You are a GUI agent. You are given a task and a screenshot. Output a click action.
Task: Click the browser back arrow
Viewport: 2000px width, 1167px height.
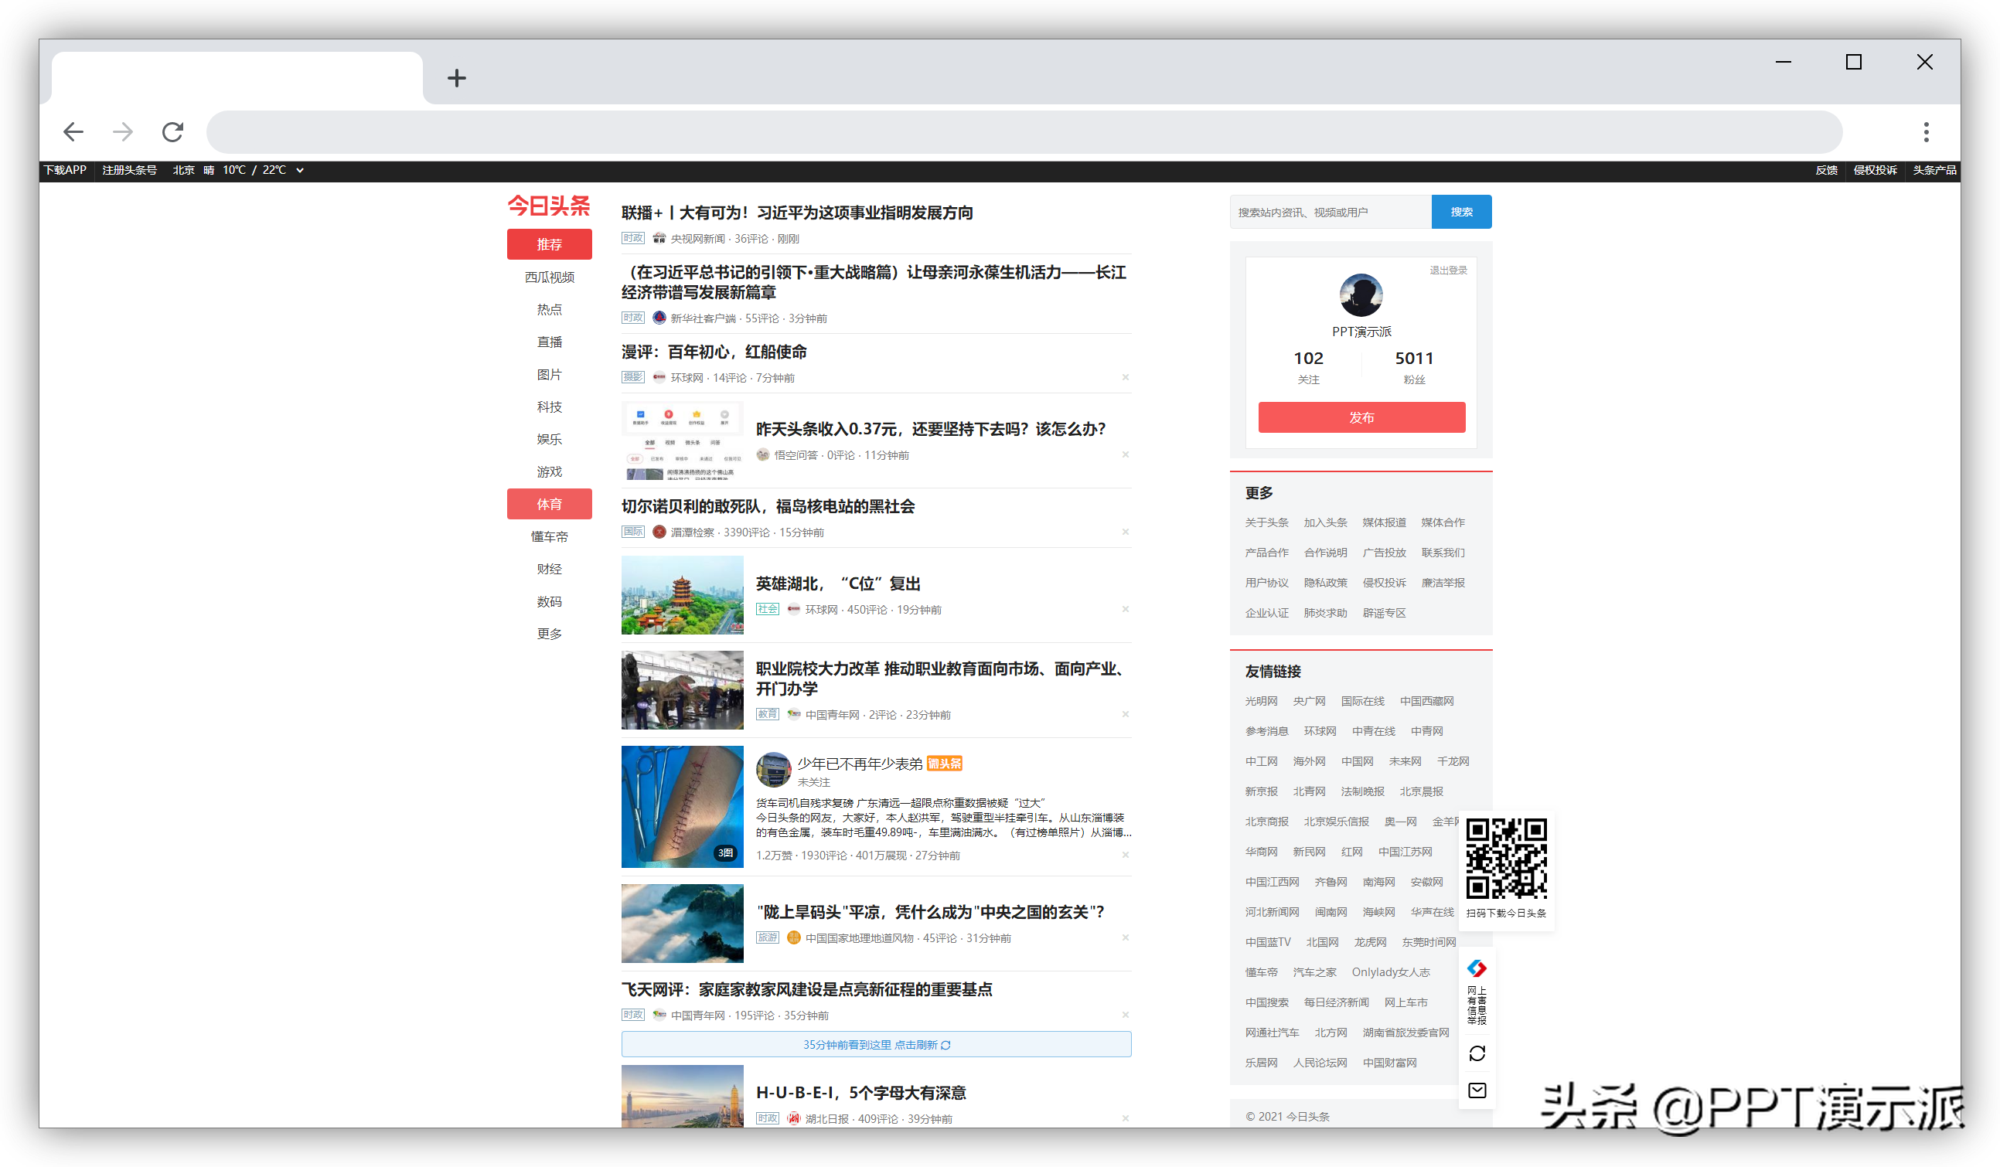[73, 131]
